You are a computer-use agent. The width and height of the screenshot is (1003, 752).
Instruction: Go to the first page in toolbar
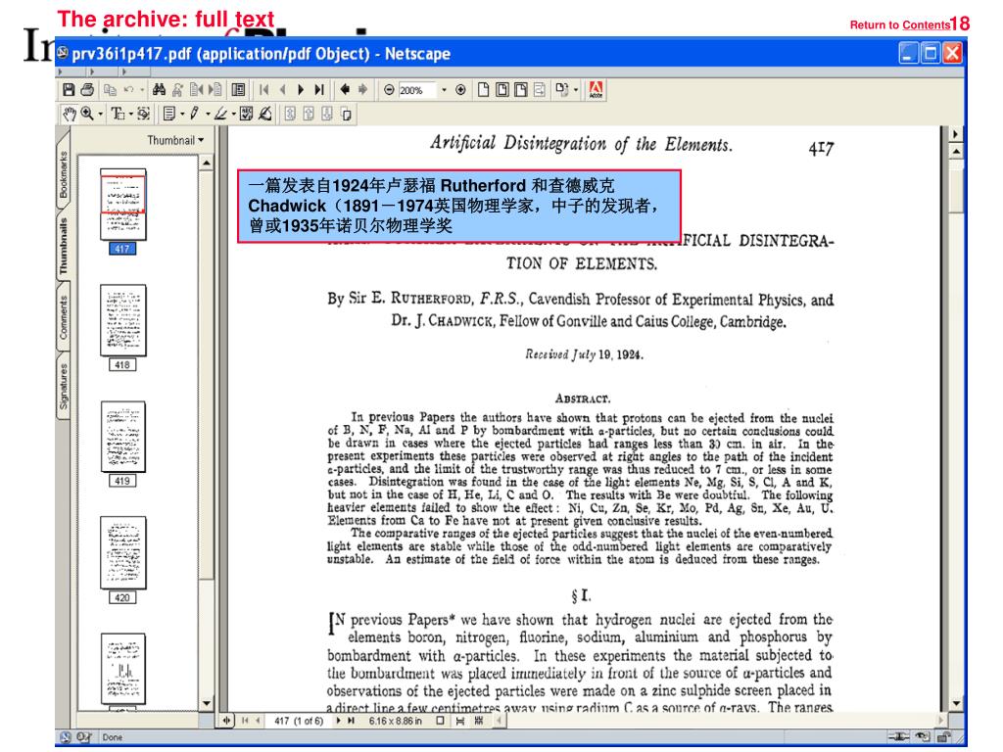pos(264,90)
